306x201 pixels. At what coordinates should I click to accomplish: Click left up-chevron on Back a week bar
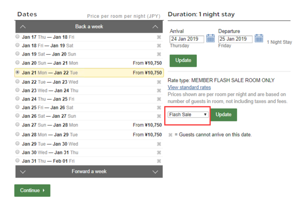click(23, 27)
